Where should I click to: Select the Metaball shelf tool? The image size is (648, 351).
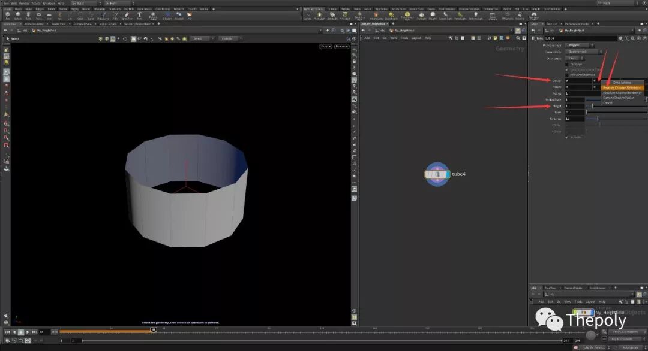click(179, 16)
